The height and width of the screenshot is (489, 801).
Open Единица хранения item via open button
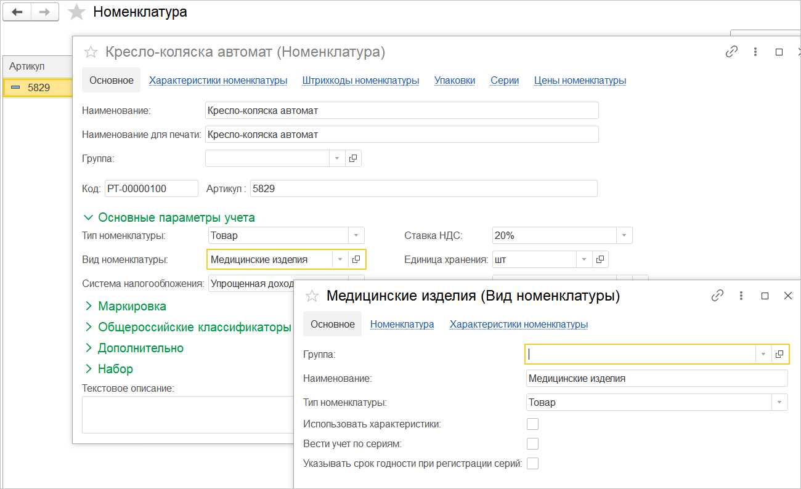coord(600,260)
